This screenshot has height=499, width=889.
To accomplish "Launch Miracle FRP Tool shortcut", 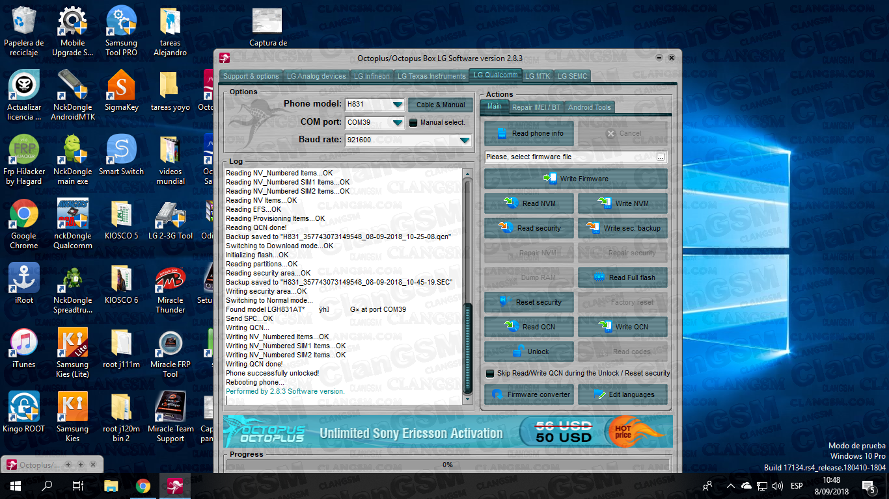I will [170, 353].
